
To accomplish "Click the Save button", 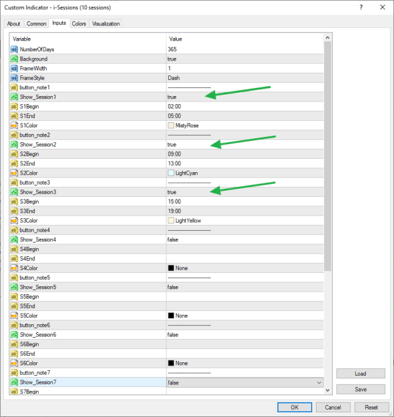I will tap(361, 390).
